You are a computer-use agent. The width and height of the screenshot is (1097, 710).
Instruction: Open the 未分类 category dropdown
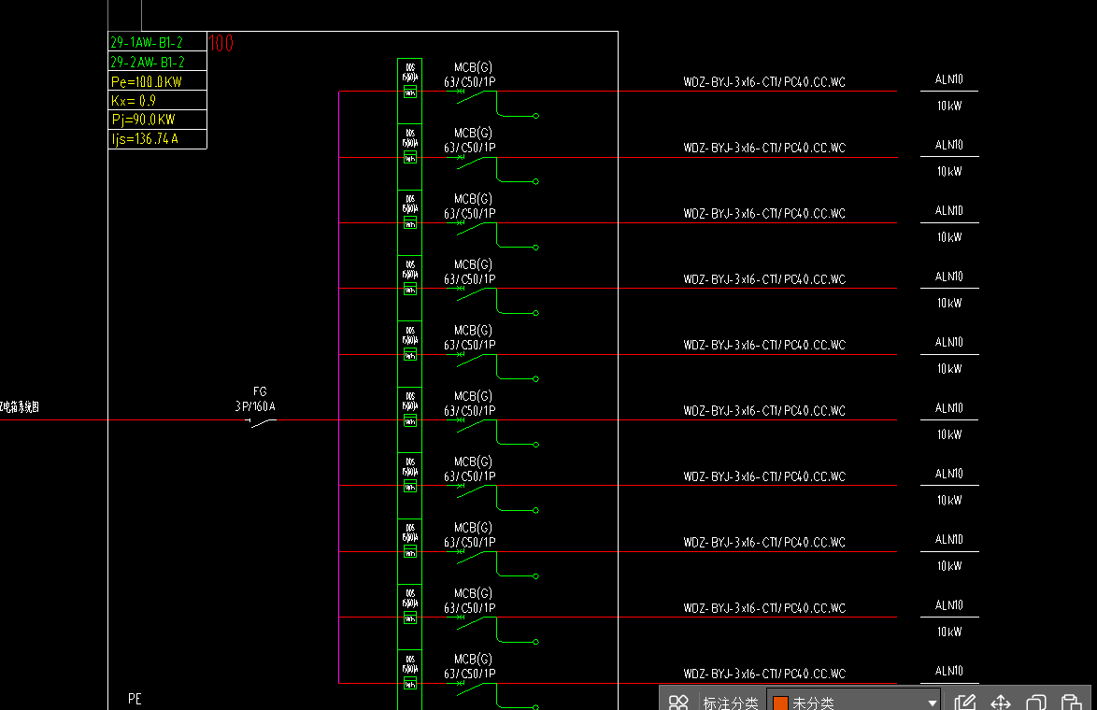click(853, 703)
